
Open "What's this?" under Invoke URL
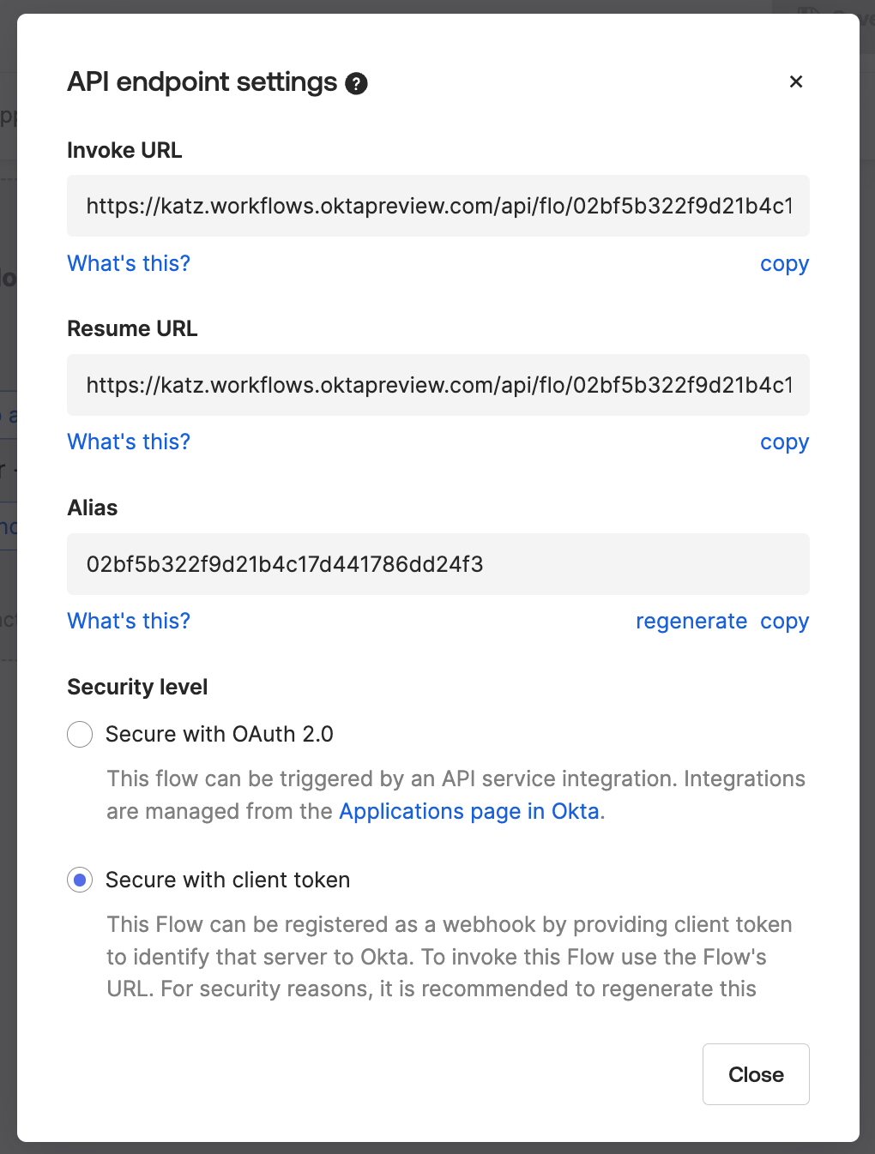[x=128, y=263]
